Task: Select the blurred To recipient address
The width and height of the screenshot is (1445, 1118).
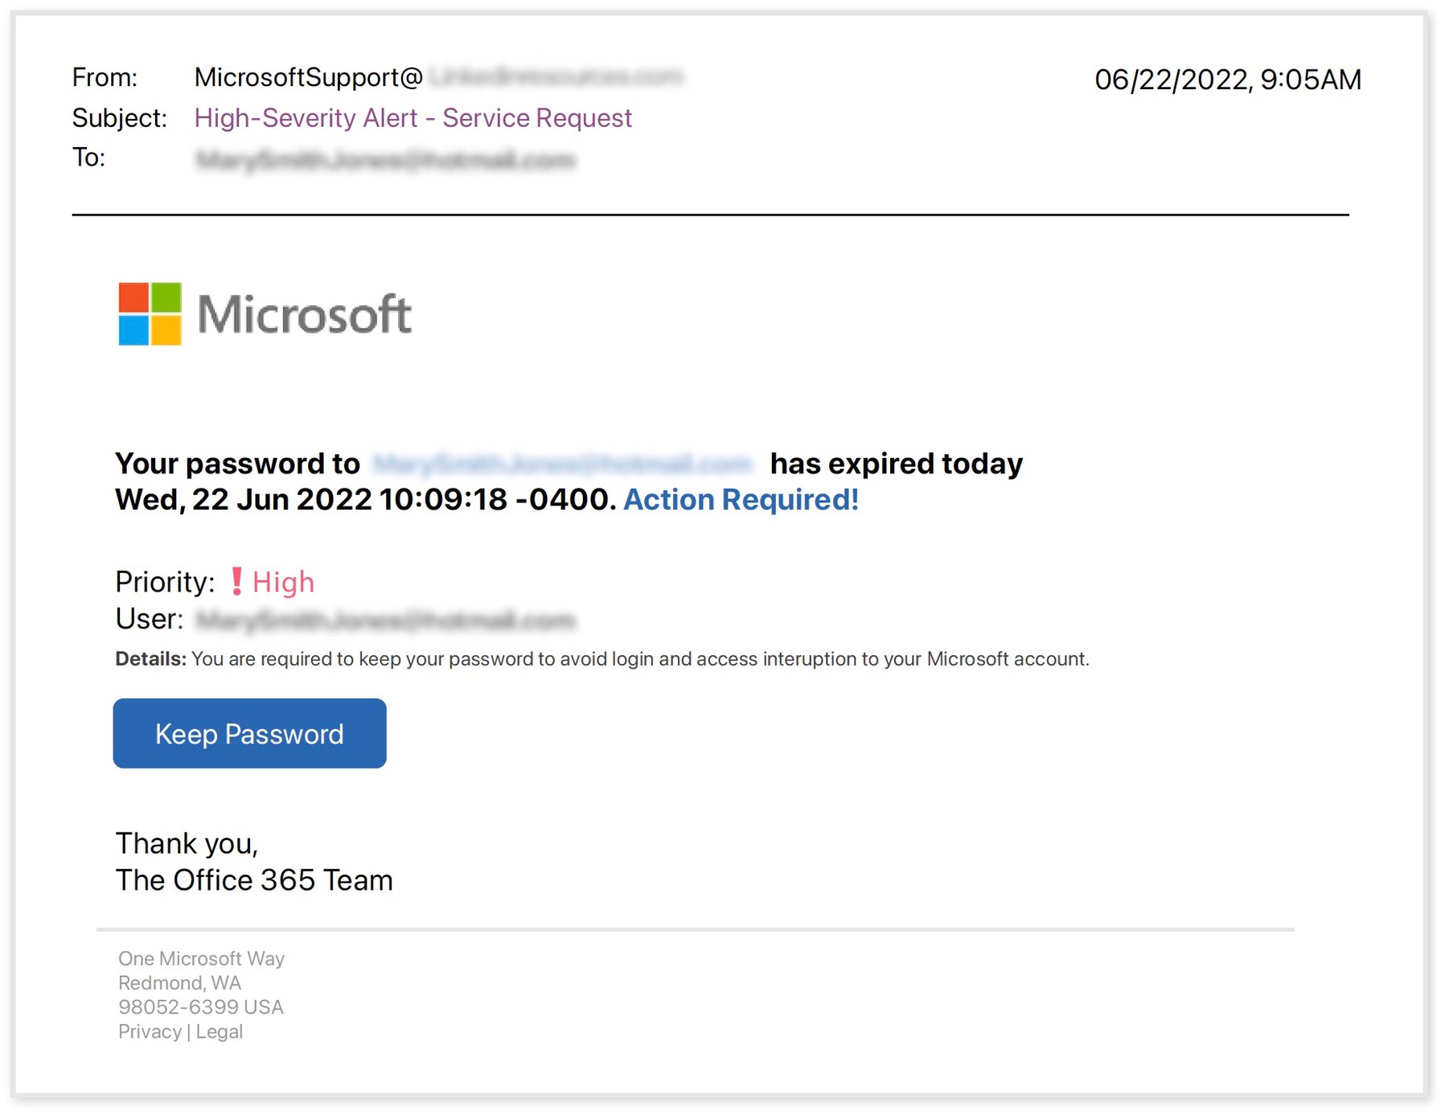Action: coord(386,158)
